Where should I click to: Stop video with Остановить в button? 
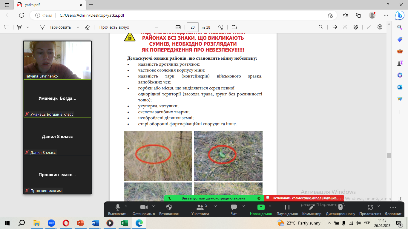[x=144, y=210]
